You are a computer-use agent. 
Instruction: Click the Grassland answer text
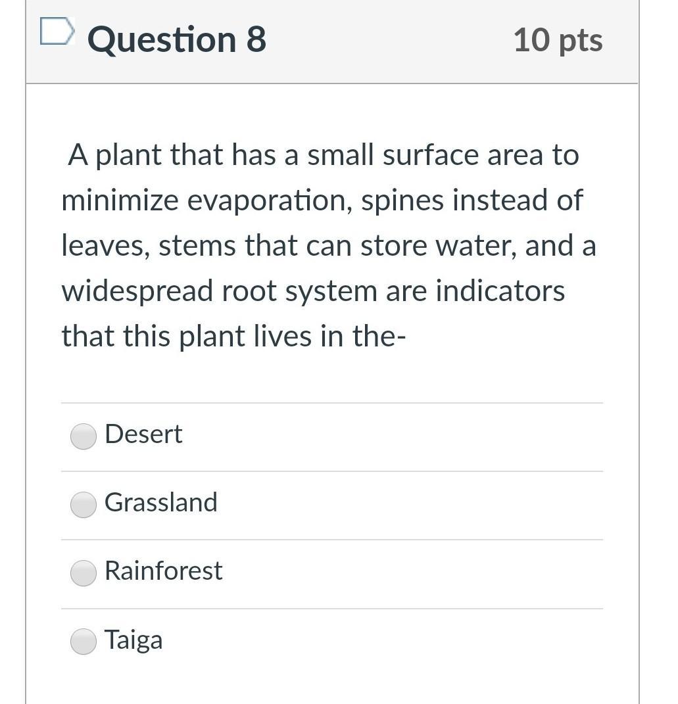(160, 502)
